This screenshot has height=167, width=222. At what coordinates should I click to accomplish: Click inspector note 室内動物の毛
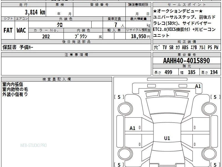click(x=15, y=89)
